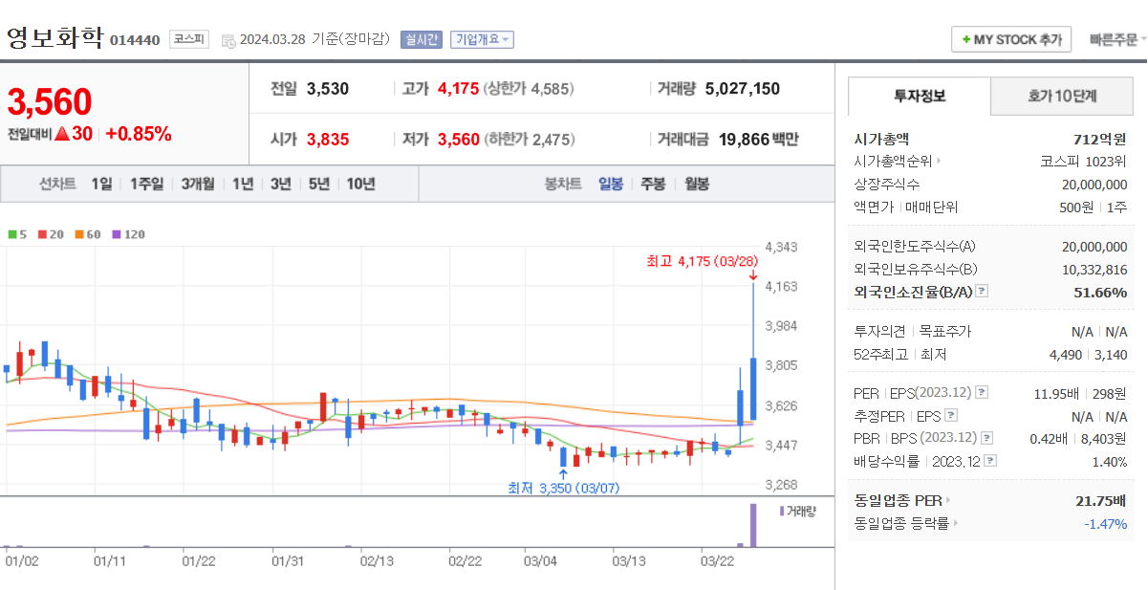The image size is (1148, 590).
Task: Expand the 기업개요 dropdown
Action: [482, 39]
